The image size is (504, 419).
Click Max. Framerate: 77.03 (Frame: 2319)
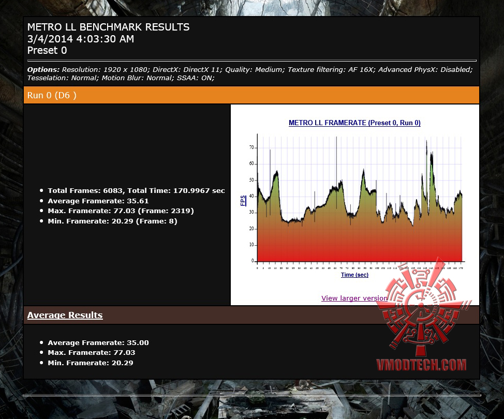click(x=121, y=211)
